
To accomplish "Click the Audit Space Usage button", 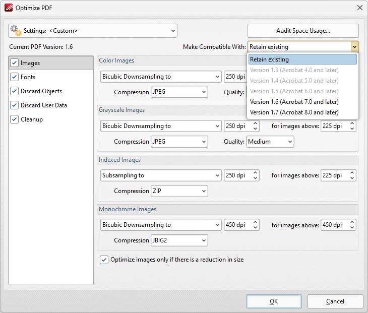I will click(303, 31).
